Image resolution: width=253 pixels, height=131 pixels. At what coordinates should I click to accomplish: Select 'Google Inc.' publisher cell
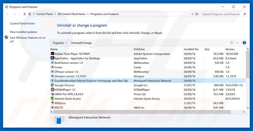(141, 85)
